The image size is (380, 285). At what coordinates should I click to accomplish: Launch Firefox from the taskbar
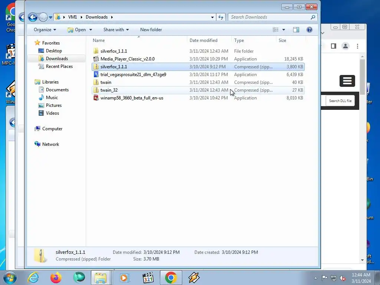tap(56, 278)
